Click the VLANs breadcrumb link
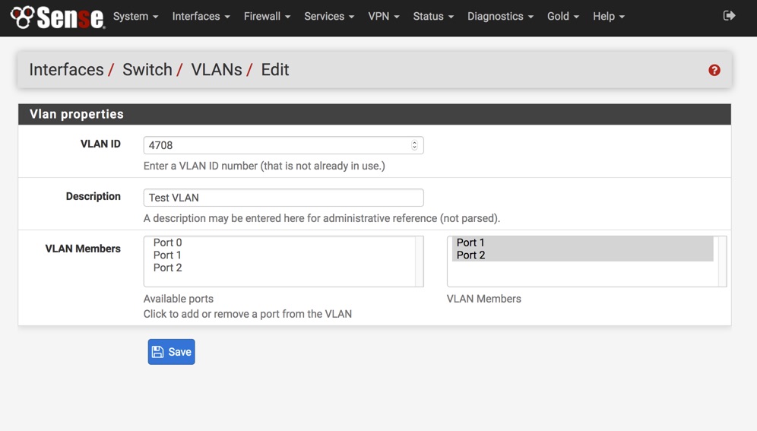 pyautogui.click(x=217, y=70)
